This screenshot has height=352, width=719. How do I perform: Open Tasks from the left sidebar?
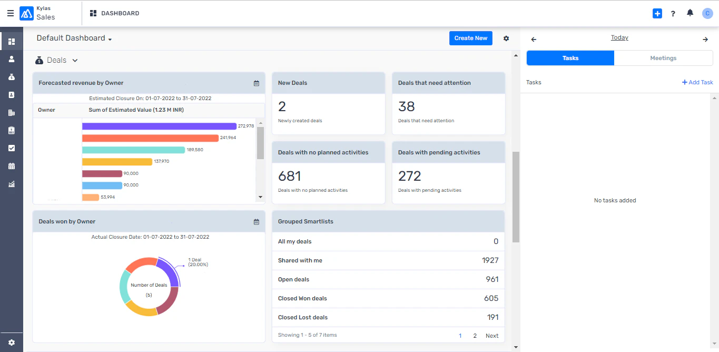[11, 148]
